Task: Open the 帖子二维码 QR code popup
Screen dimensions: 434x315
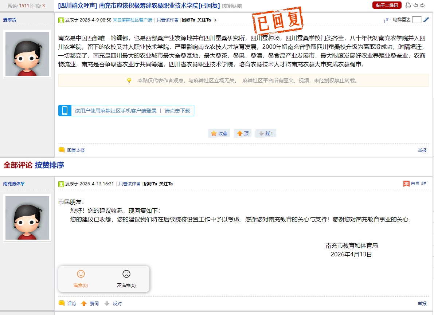Action: (387, 5)
